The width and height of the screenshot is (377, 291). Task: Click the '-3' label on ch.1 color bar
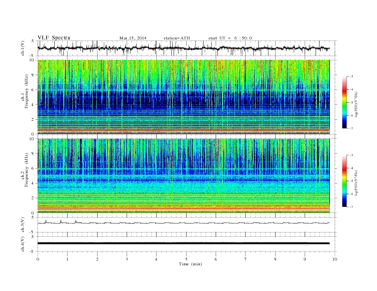pos(351,77)
